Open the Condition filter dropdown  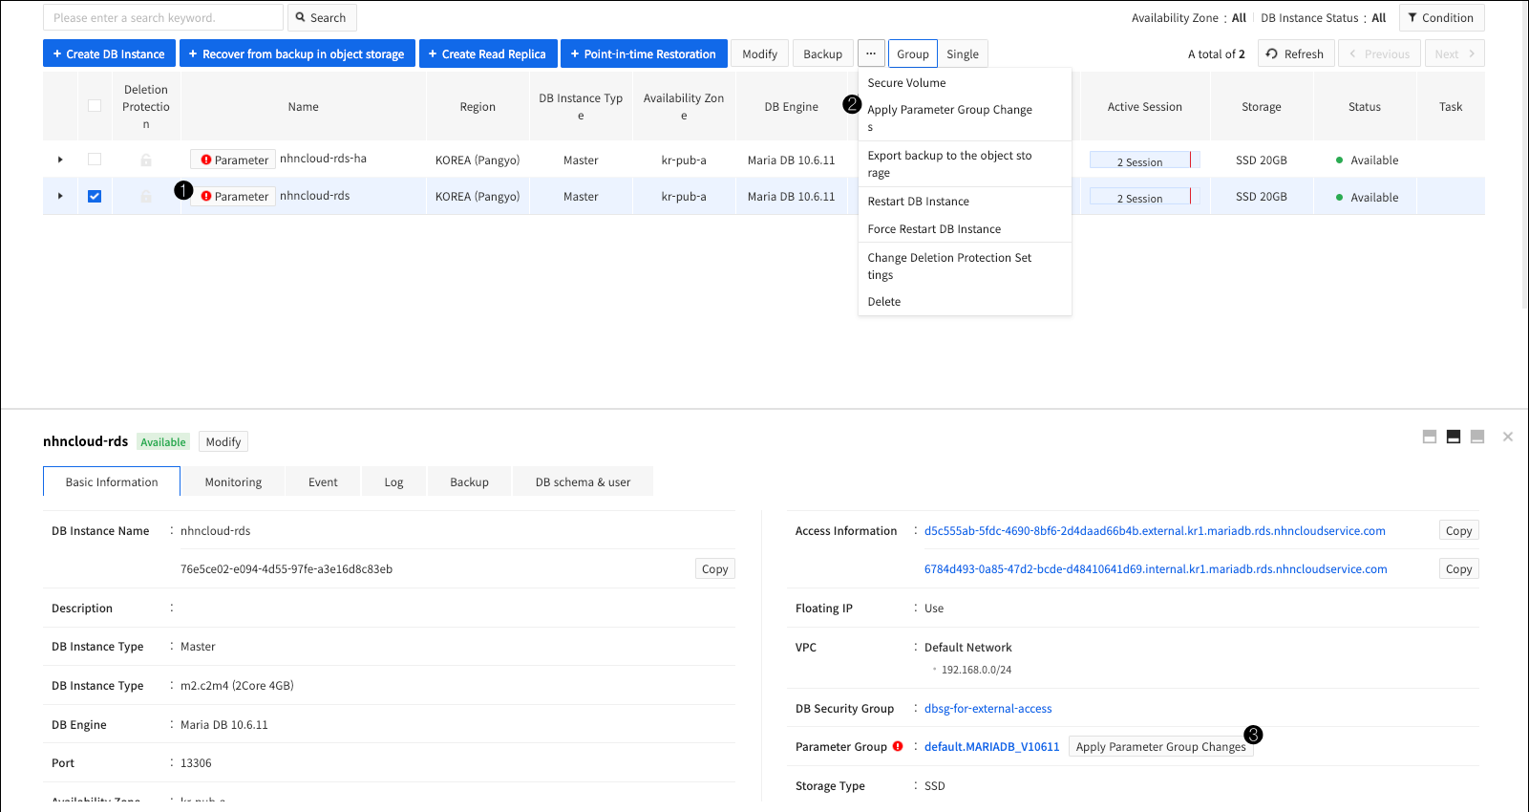coord(1441,17)
